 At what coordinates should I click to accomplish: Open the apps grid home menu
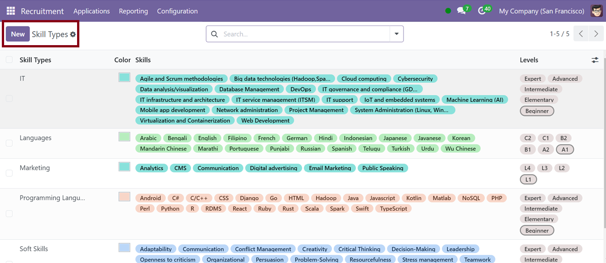[10, 11]
